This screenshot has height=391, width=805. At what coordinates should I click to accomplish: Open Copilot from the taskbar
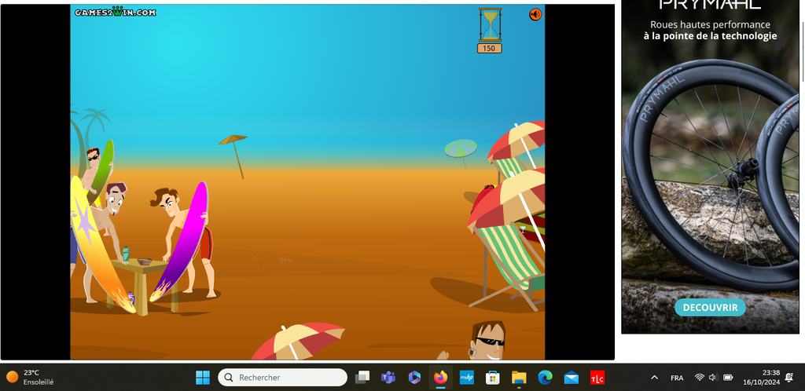414,378
